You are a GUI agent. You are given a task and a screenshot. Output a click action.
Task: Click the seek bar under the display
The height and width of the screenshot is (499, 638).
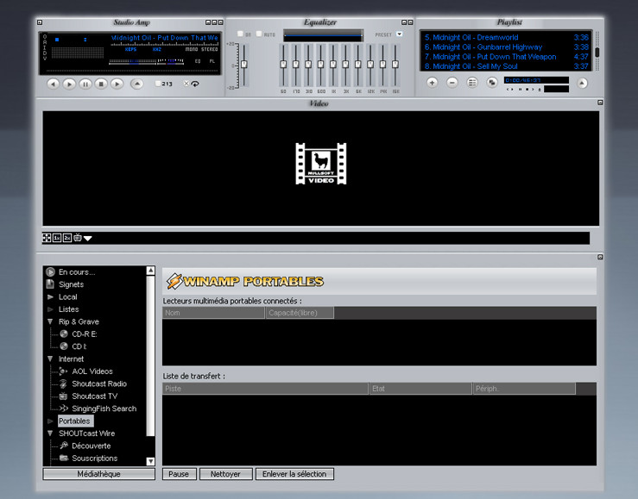click(x=132, y=71)
